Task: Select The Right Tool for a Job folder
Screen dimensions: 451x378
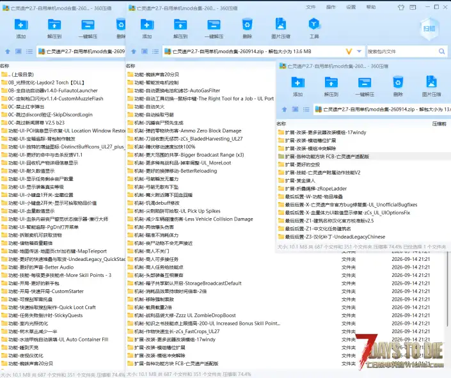Action: coord(201,98)
